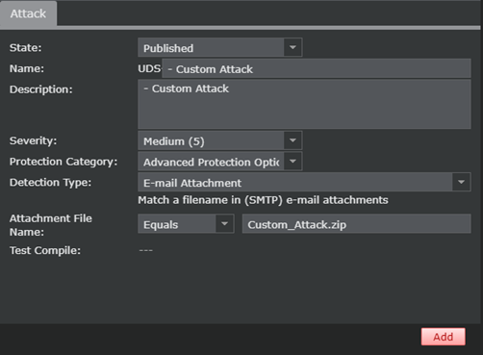This screenshot has width=483, height=355.
Task: Click the 'Match a filename in (SMTP) e-mail attachments' text
Action: [263, 200]
